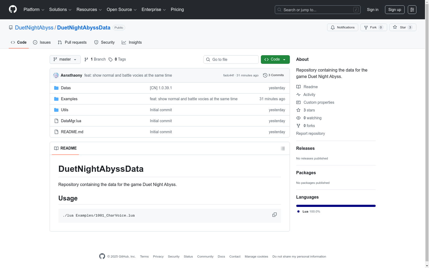The width and height of the screenshot is (429, 268).
Task: Click Manage cookies in footer
Action: pyautogui.click(x=256, y=256)
